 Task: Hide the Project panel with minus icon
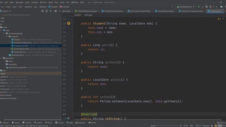point(60,11)
